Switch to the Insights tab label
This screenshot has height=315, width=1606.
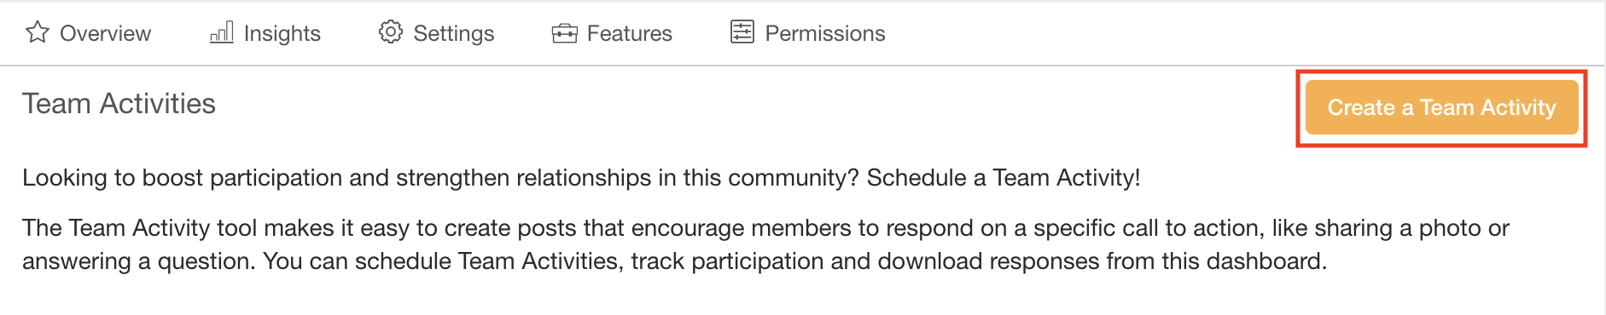pos(282,33)
